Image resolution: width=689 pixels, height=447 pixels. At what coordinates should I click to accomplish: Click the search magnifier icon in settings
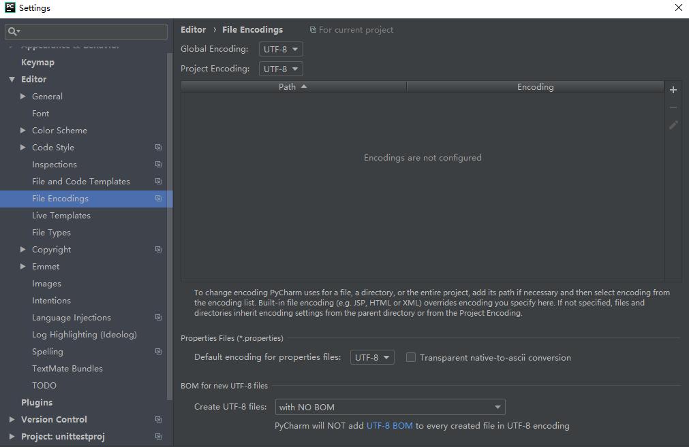point(12,31)
